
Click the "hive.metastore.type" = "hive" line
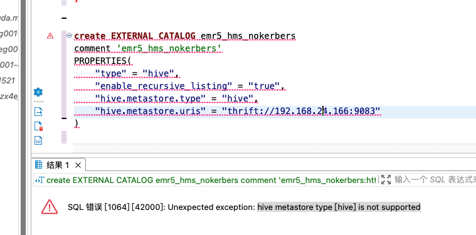176,98
